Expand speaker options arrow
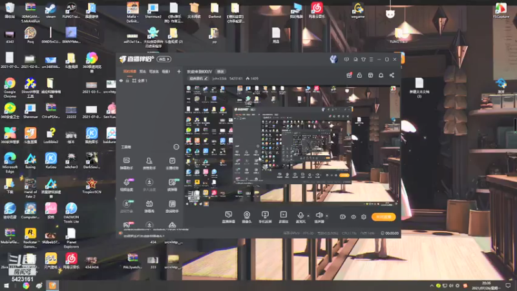Viewport: 517px width, 291px height. coord(327,216)
